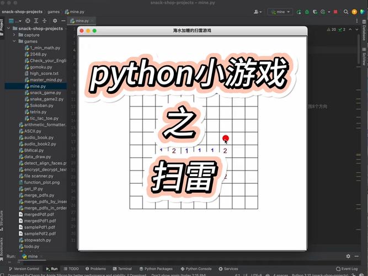
Task: Run with Coverage icon in toolbar
Action: coord(315,12)
